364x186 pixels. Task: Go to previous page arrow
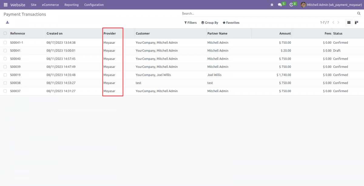click(x=333, y=22)
